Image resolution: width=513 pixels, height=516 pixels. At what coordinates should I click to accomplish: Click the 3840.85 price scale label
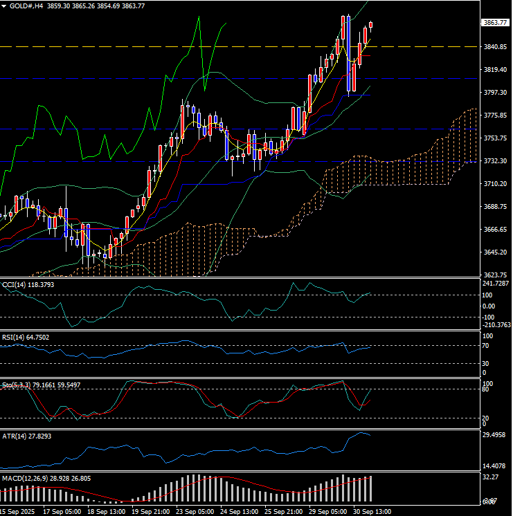(496, 47)
